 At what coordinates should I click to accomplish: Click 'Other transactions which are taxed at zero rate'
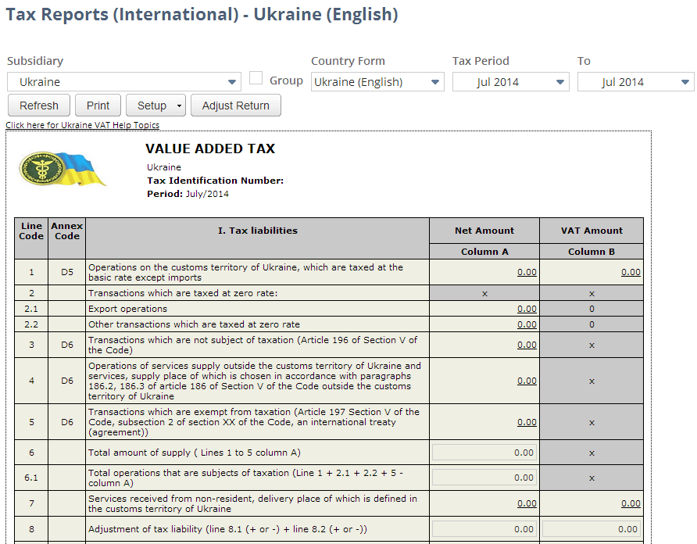tap(194, 324)
